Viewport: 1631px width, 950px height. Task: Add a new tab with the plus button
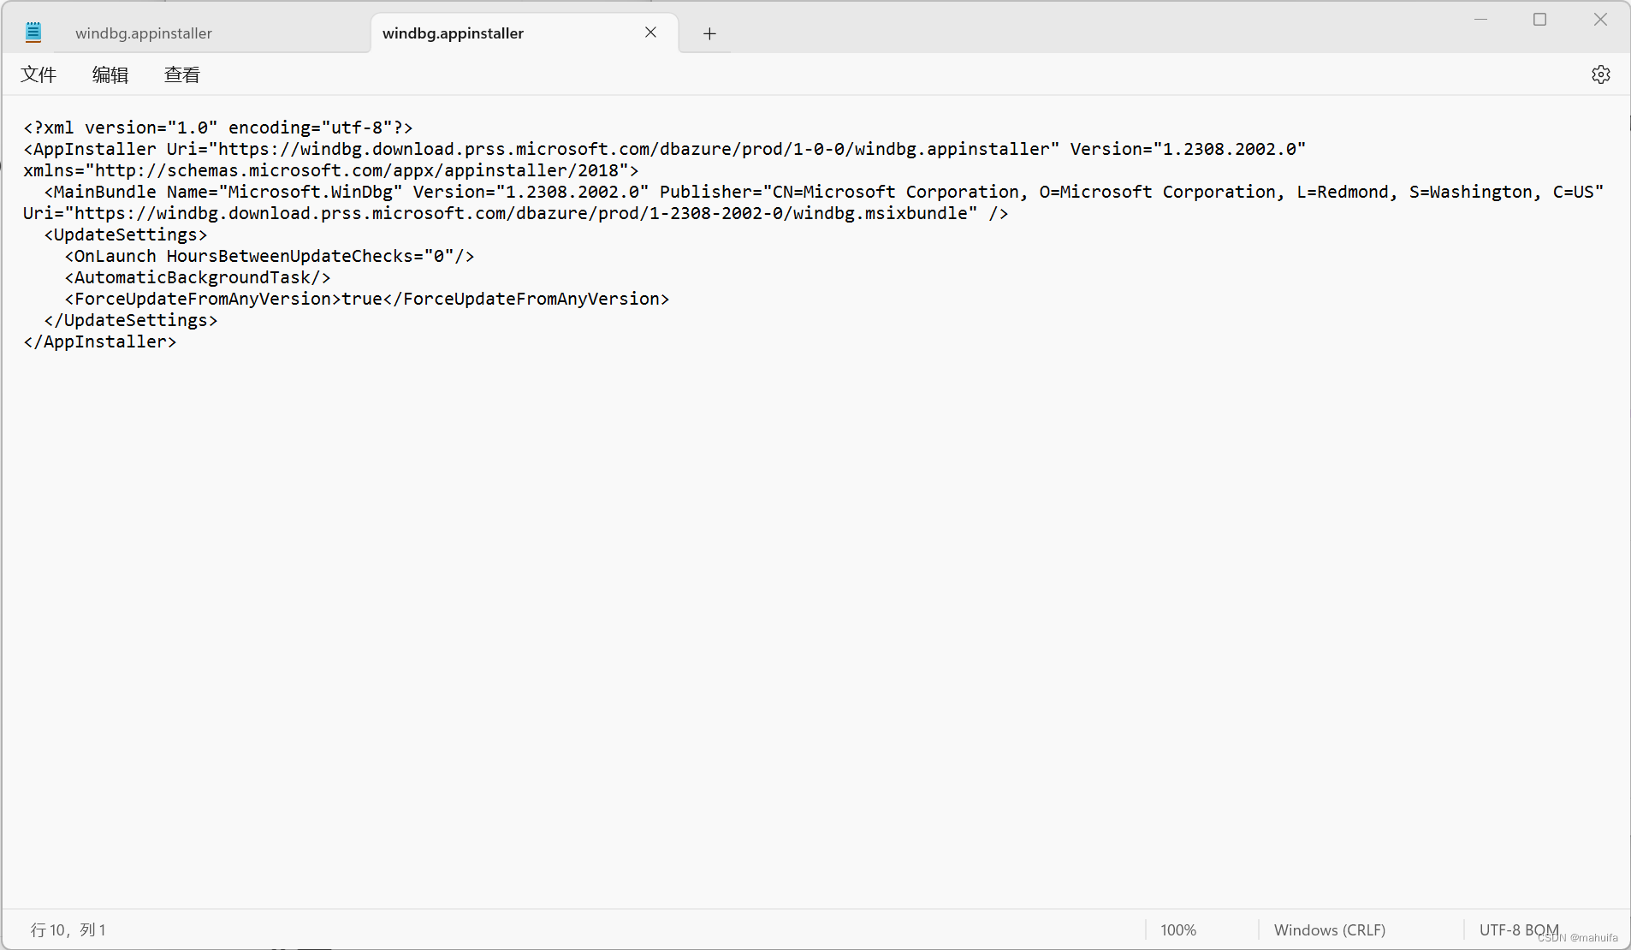pyautogui.click(x=709, y=33)
